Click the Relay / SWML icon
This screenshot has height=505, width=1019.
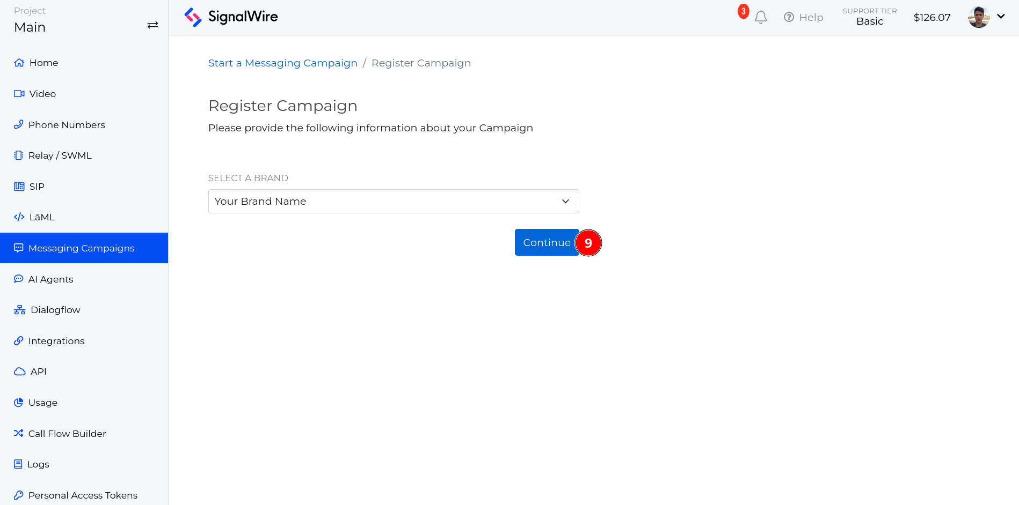19,155
